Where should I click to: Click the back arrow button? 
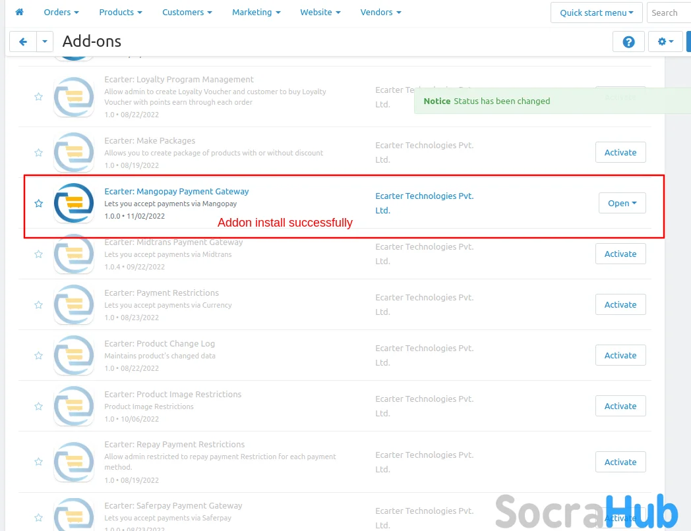tap(23, 42)
